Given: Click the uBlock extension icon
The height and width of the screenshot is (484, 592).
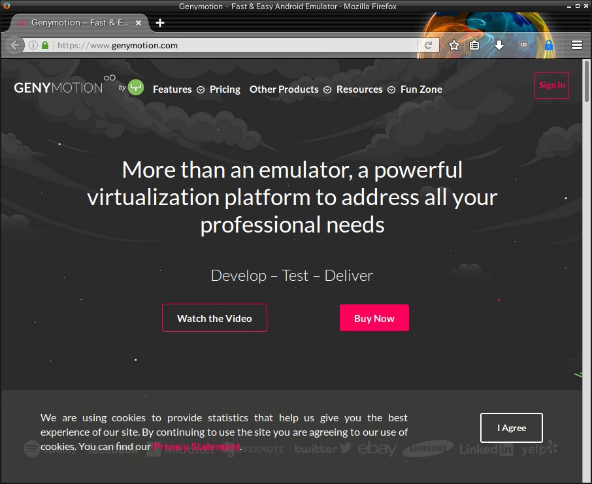Looking at the screenshot, I should [x=523, y=45].
